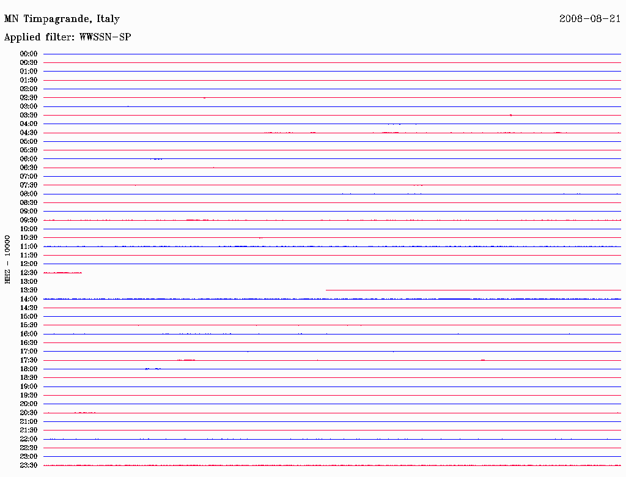Image resolution: width=626 pixels, height=477 pixels.
Task: Click the 20:30 time label
Action: click(x=29, y=413)
